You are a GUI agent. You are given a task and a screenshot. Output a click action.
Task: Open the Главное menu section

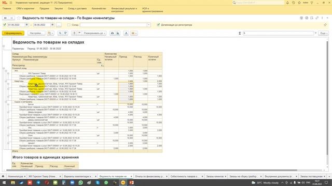[7, 9]
